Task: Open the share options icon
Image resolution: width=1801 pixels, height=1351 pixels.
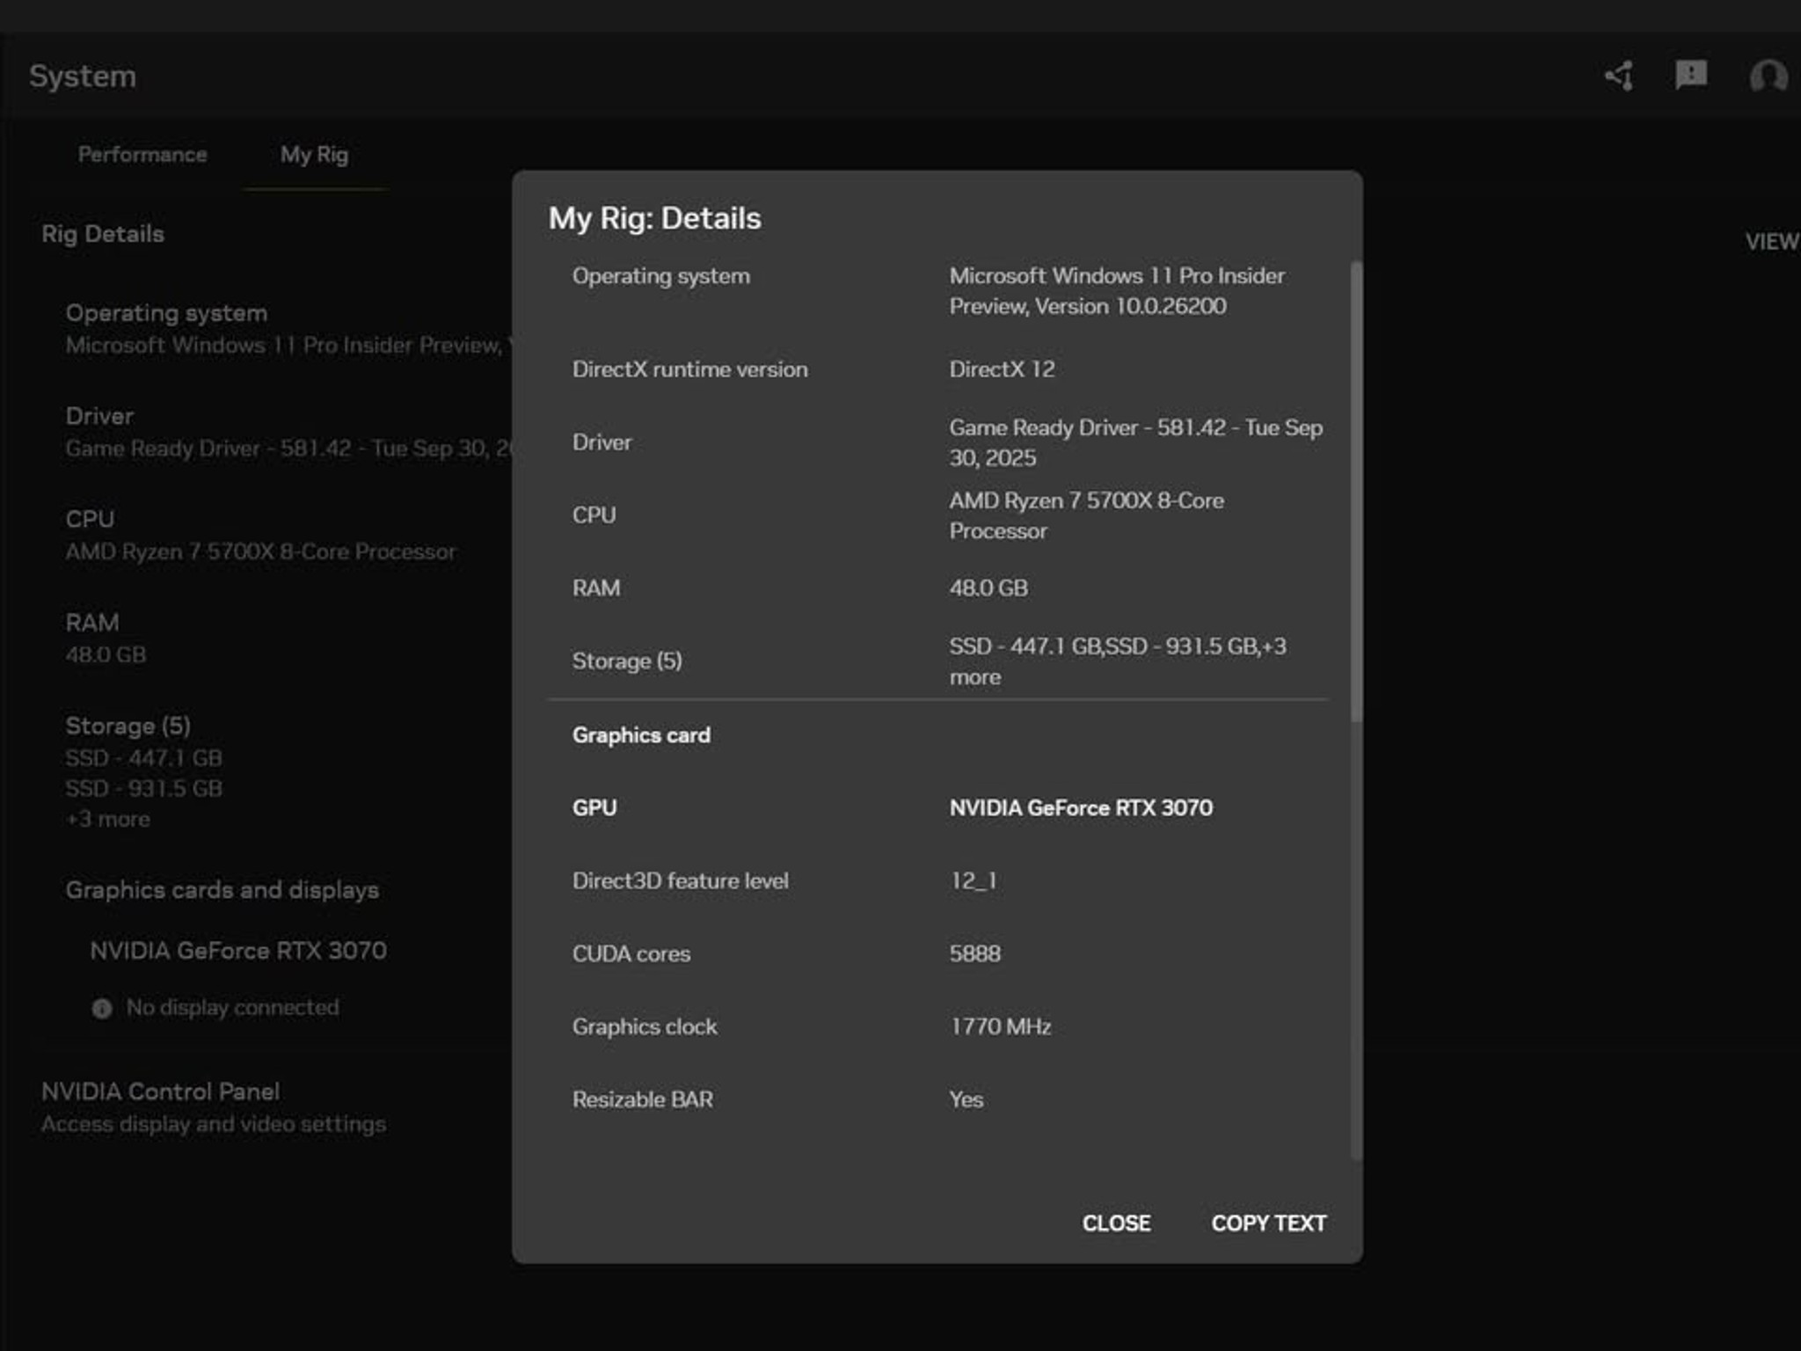Action: click(1620, 76)
